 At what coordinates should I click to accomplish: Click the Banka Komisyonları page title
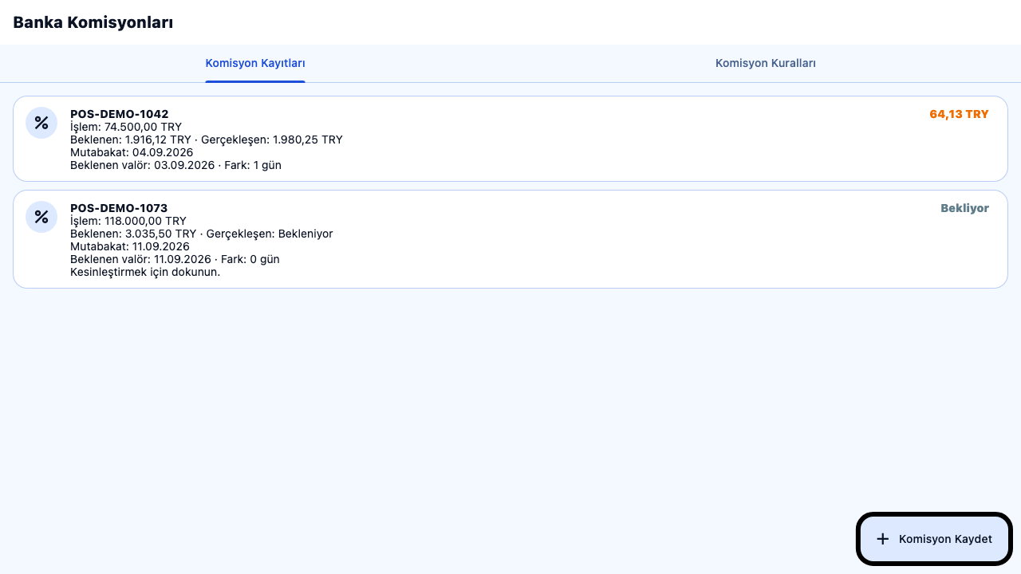pyautogui.click(x=93, y=22)
